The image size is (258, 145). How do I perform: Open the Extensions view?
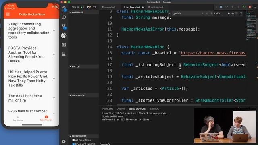(x=64, y=45)
